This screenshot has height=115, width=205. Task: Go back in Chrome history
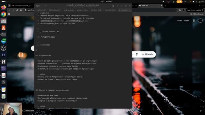9,10
